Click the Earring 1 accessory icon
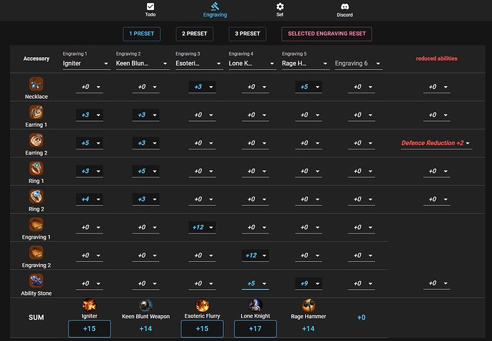The image size is (492, 341). click(36, 112)
